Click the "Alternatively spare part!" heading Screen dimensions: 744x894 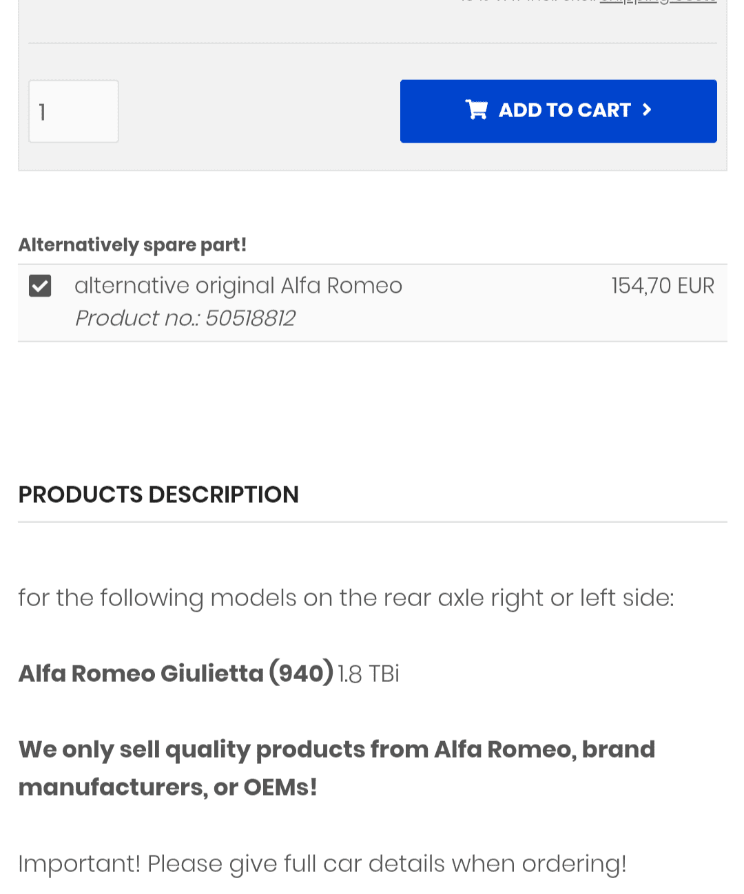click(x=132, y=245)
